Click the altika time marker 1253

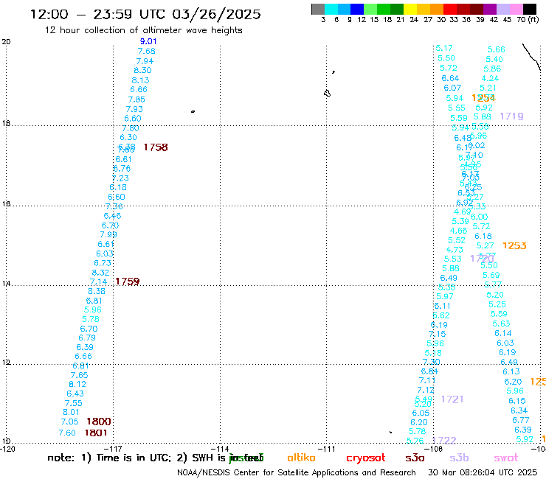click(514, 246)
